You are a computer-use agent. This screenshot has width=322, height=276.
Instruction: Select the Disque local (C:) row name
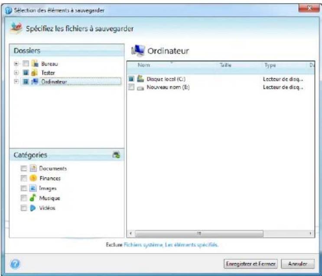click(x=166, y=79)
